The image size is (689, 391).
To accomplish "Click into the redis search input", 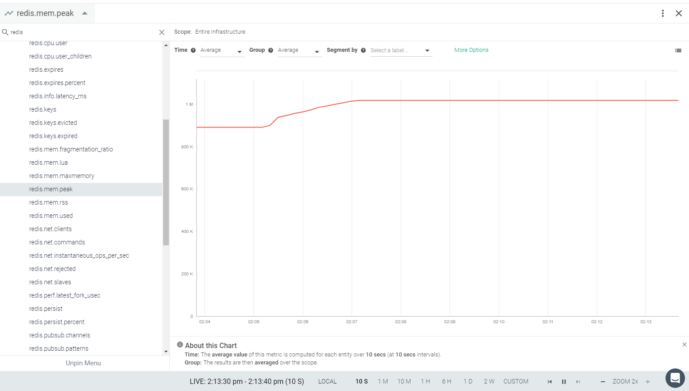I will (83, 32).
